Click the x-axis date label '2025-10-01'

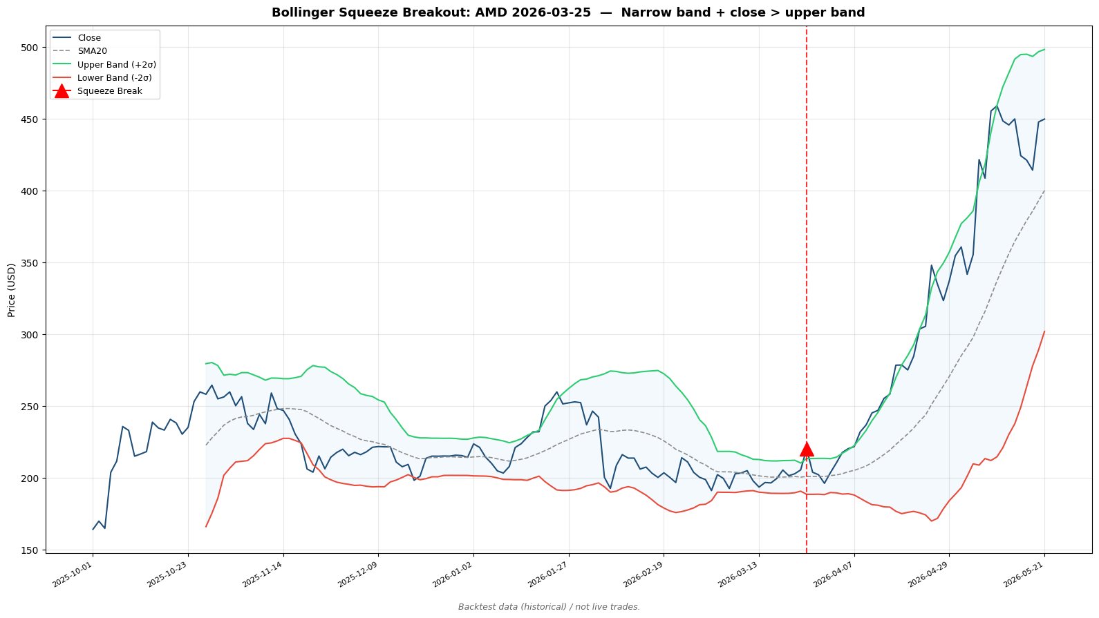coord(73,574)
